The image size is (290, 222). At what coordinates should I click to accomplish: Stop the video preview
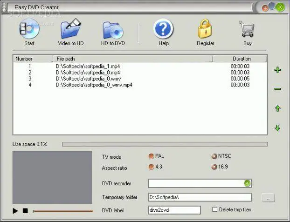click(x=25, y=211)
